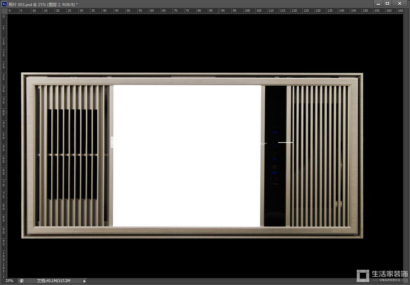410x285 pixels.
Task: Click the ruler origin box at top-left corner
Action: click(x=4, y=11)
